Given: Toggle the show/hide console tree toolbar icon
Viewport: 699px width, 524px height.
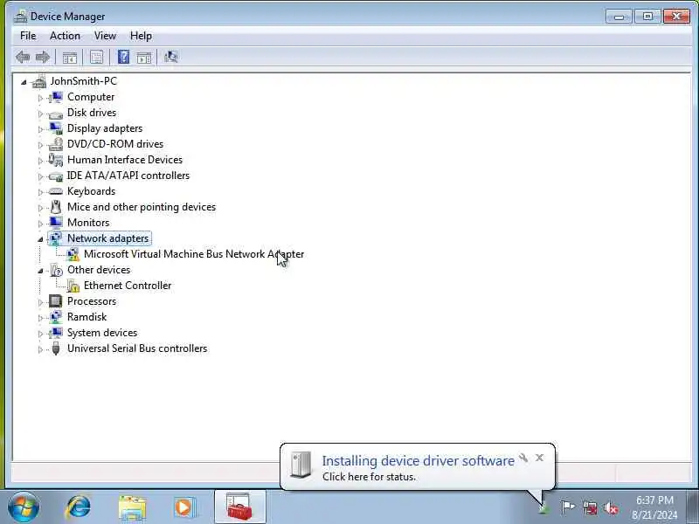Looking at the screenshot, I should point(70,57).
